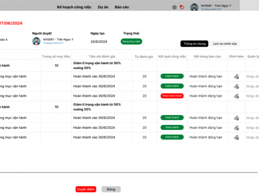Click the Đang thực hiện status badge
The width and height of the screenshot is (259, 194).
tap(131, 41)
